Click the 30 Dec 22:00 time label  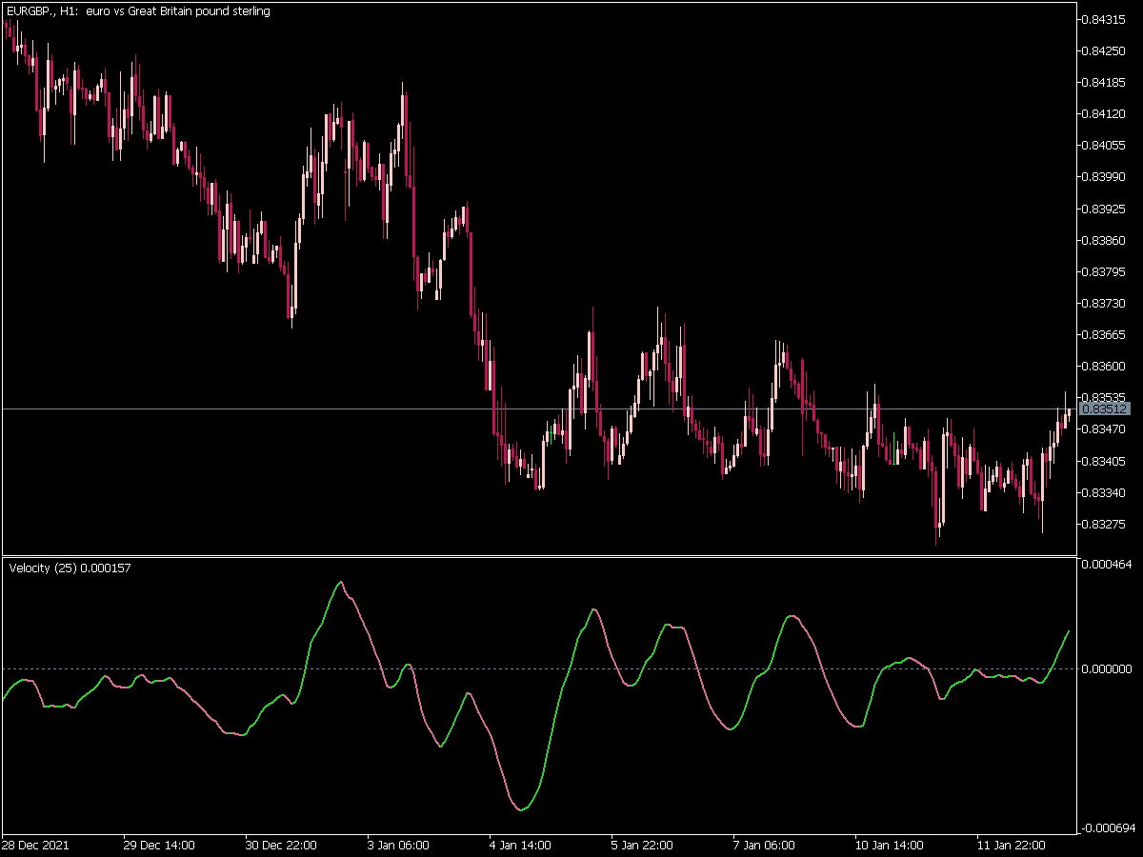pos(281,845)
